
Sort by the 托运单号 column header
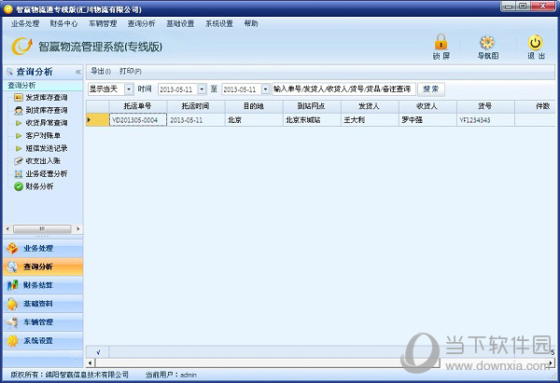click(138, 106)
